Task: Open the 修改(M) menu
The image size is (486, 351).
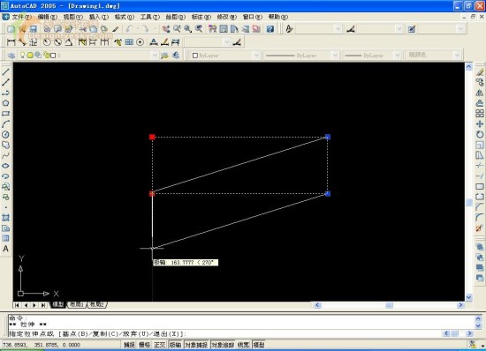Action: click(x=226, y=17)
